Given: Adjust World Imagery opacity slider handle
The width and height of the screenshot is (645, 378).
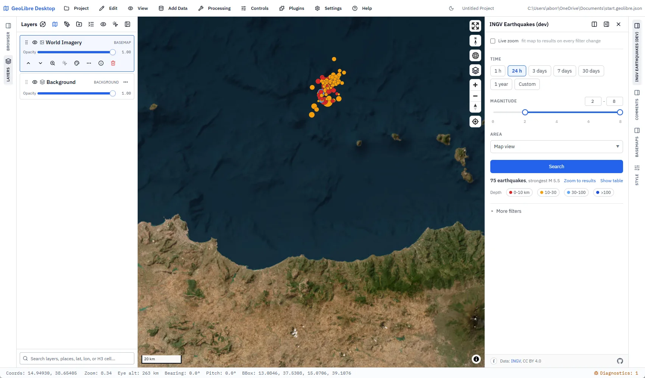Looking at the screenshot, I should (113, 52).
